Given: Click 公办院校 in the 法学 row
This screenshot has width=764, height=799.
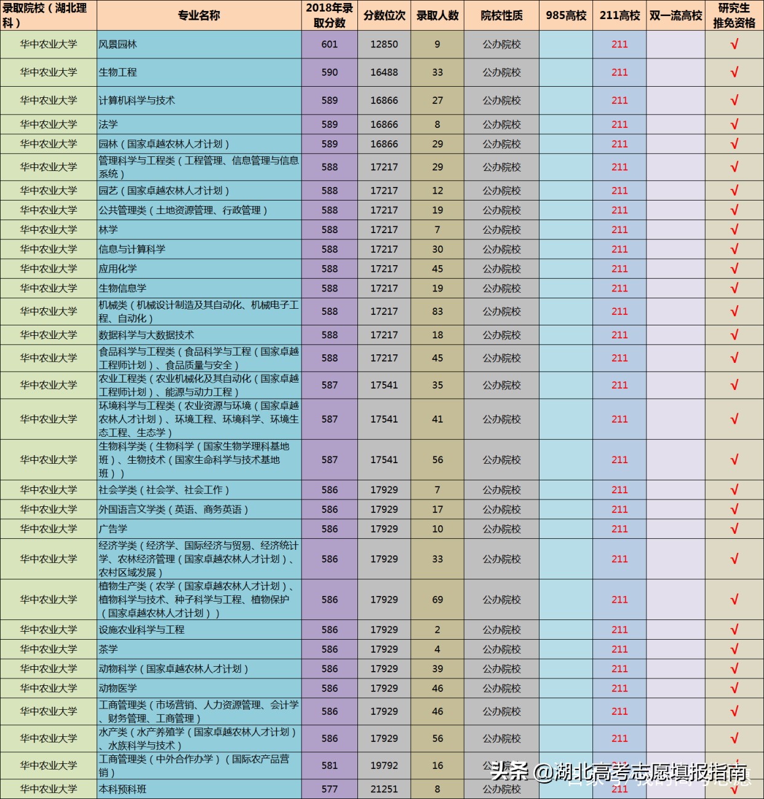Looking at the screenshot, I should coord(501,124).
